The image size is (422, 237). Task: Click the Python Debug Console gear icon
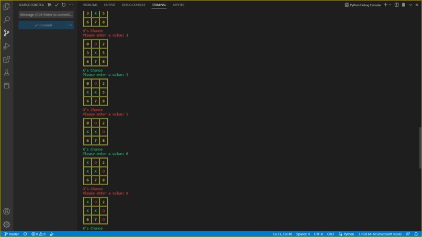click(x=347, y=5)
